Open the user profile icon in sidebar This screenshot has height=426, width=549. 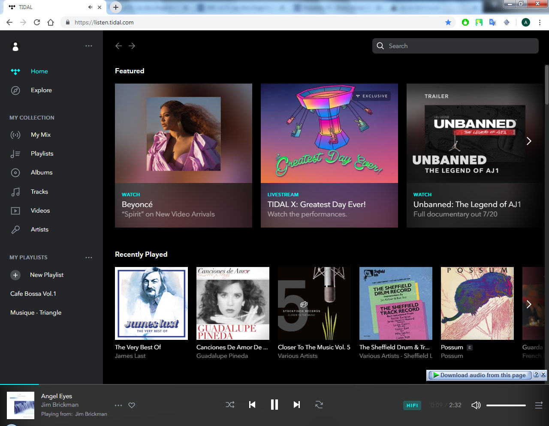tap(15, 46)
